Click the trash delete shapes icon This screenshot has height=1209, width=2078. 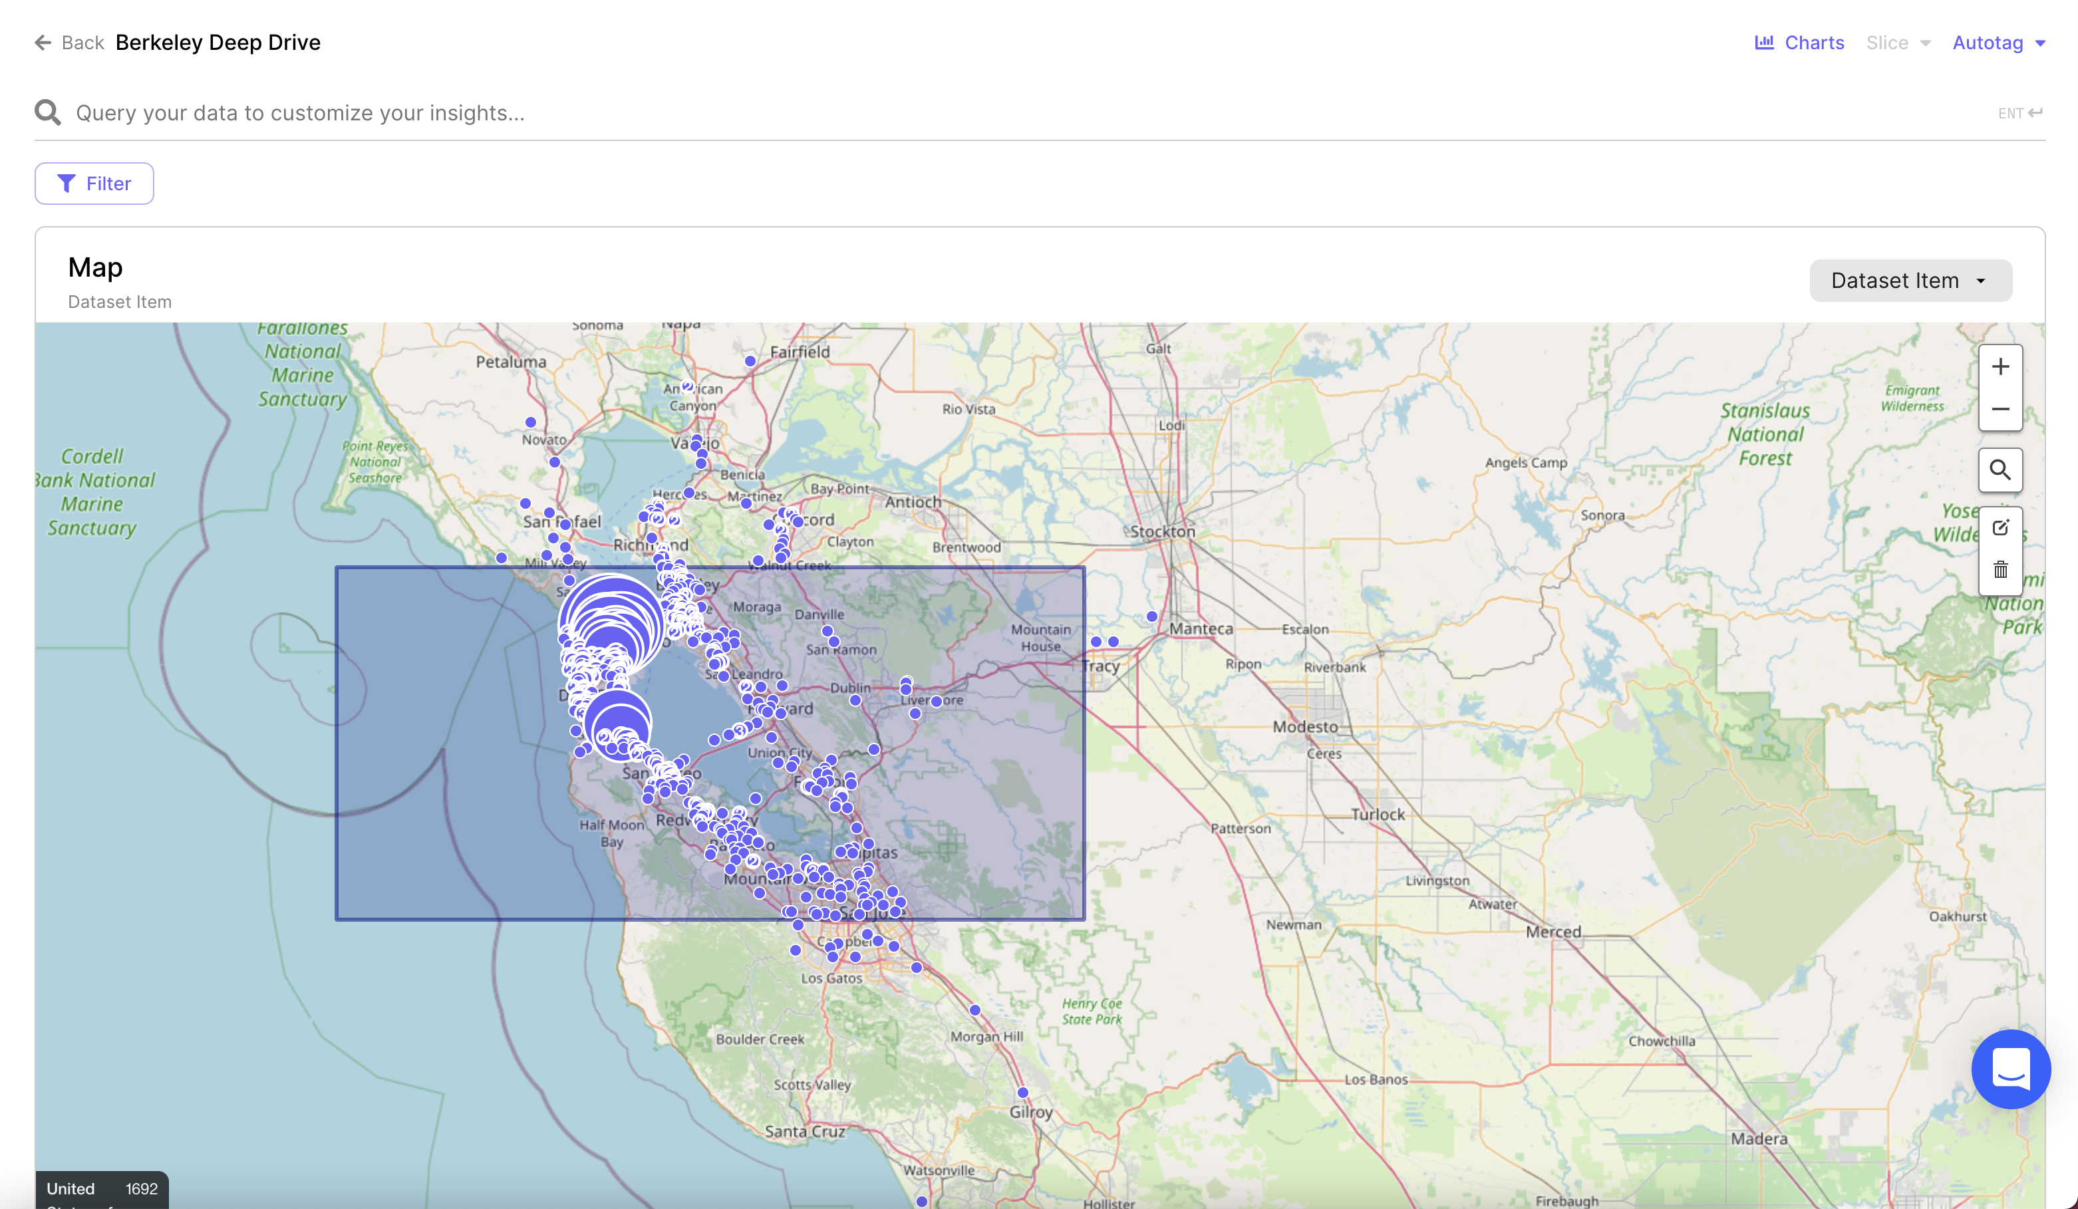(2000, 569)
